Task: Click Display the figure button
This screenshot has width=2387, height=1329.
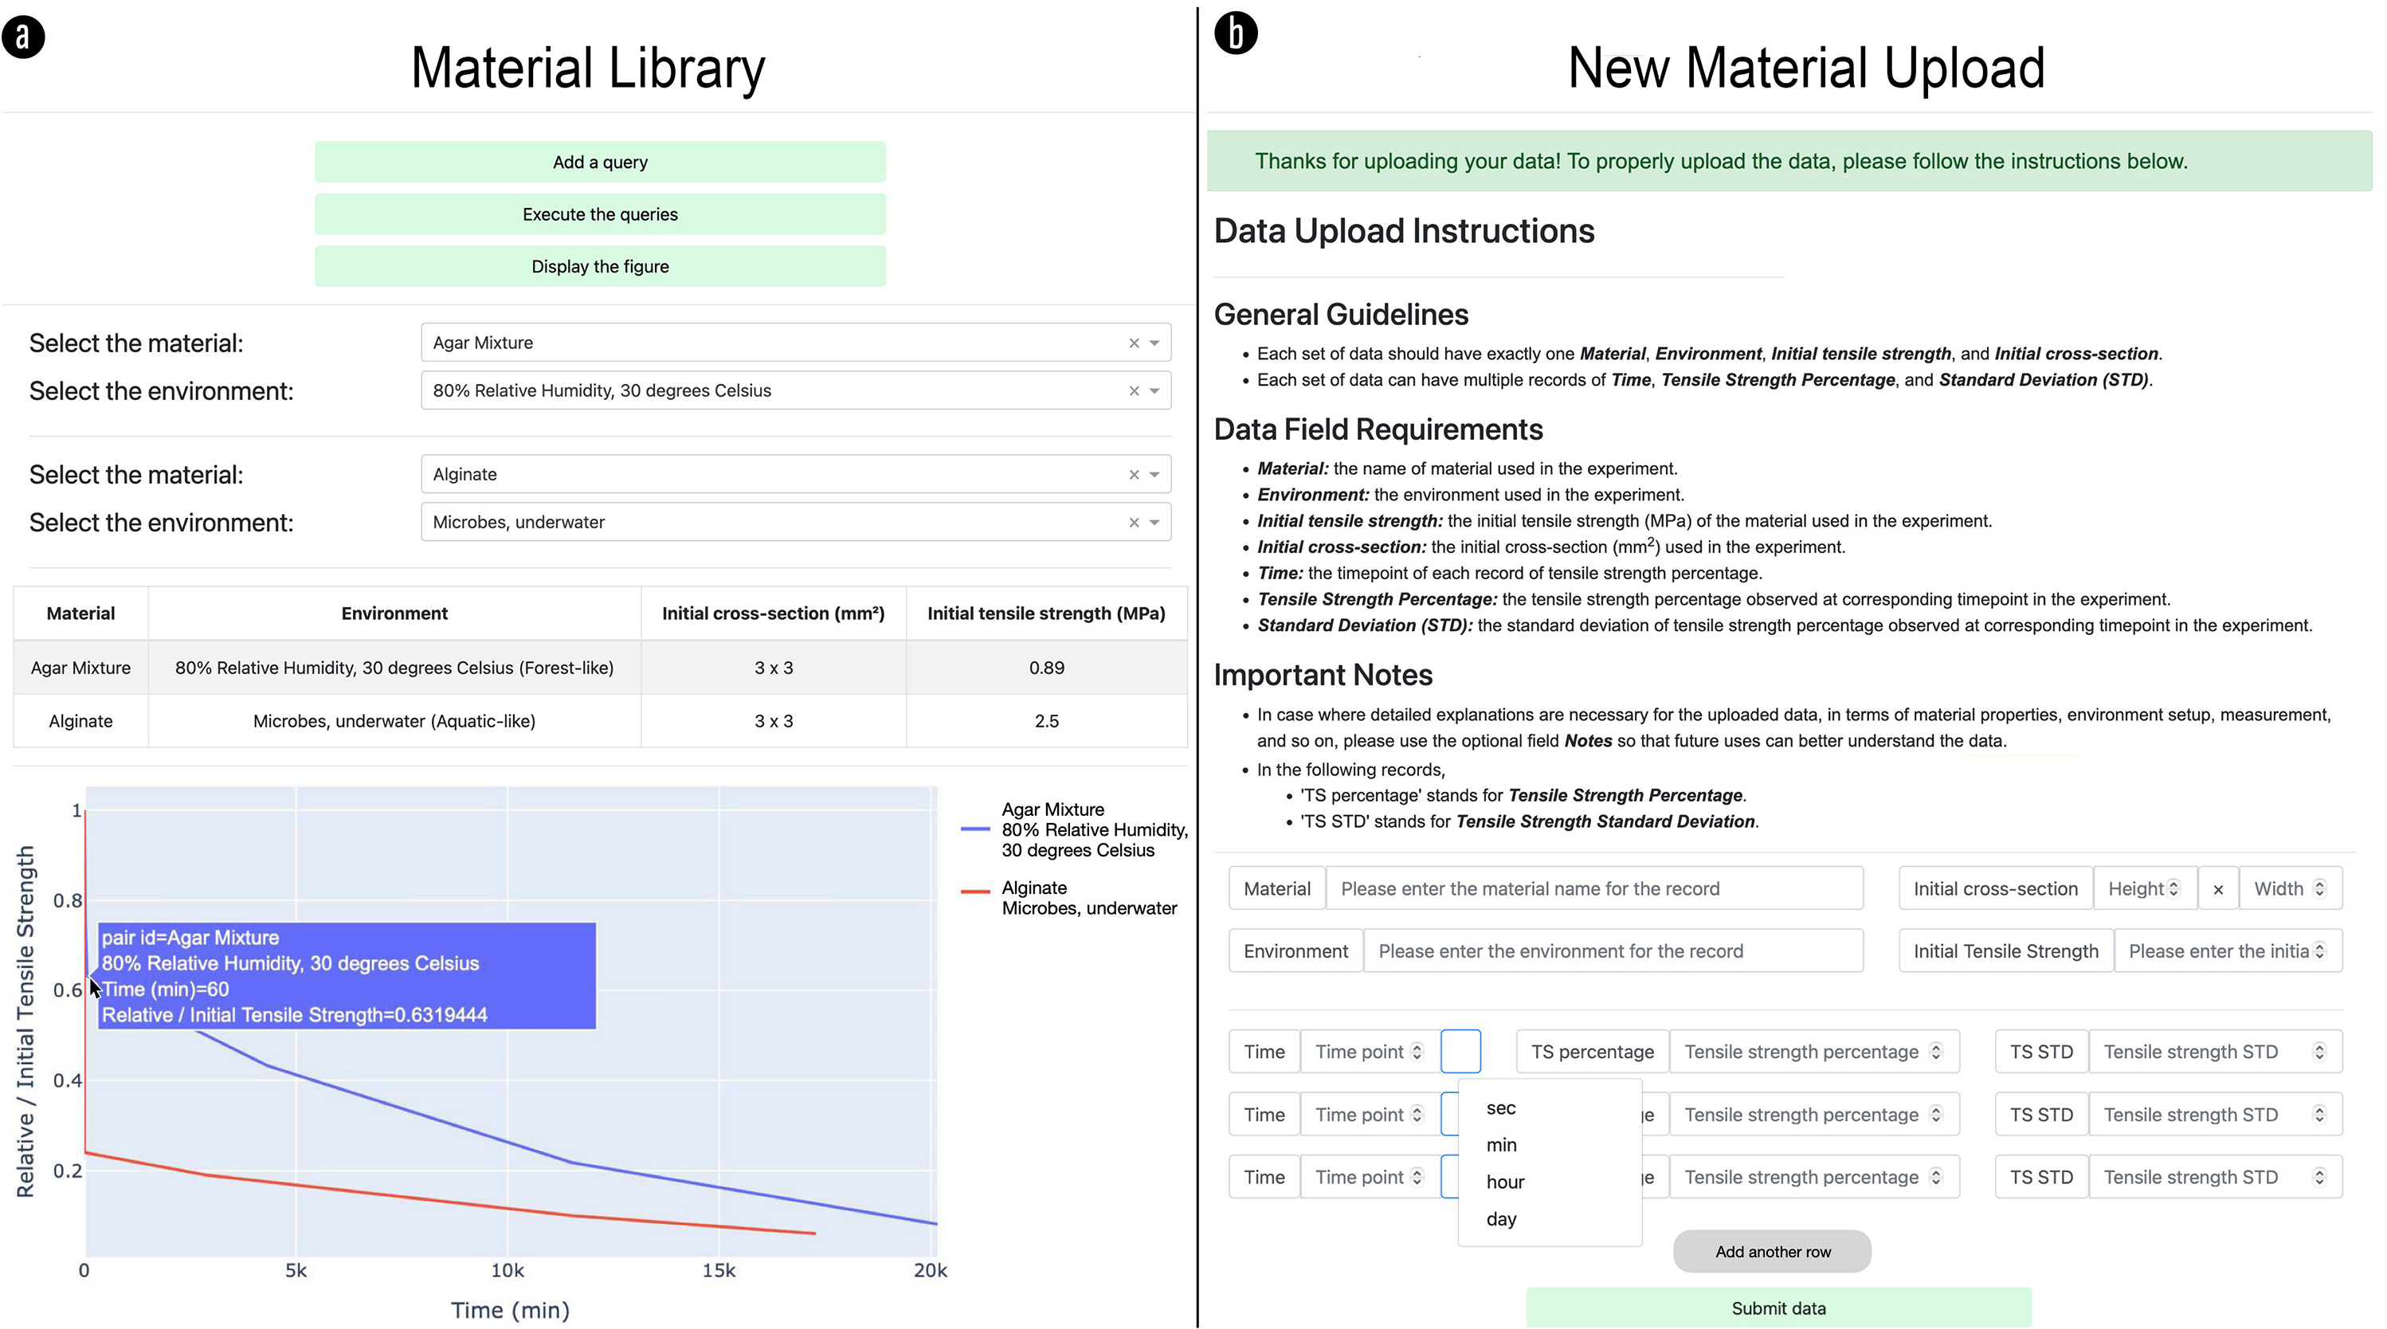Action: (599, 267)
